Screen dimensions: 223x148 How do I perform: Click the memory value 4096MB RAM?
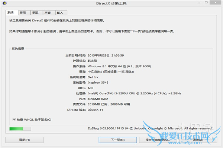(98, 99)
